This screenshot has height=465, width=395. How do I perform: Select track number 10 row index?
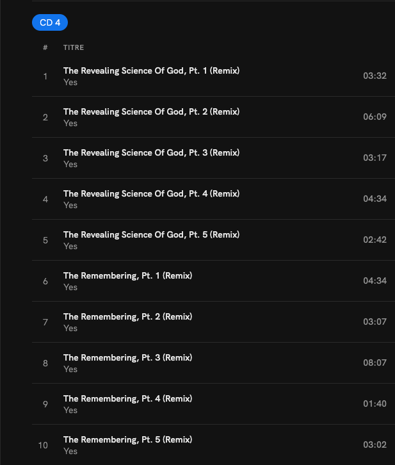click(x=44, y=445)
